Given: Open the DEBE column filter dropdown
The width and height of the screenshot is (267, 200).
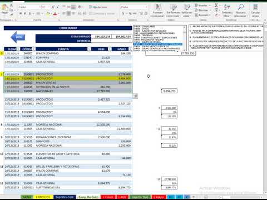Looking at the screenshot, I should click(110, 49).
